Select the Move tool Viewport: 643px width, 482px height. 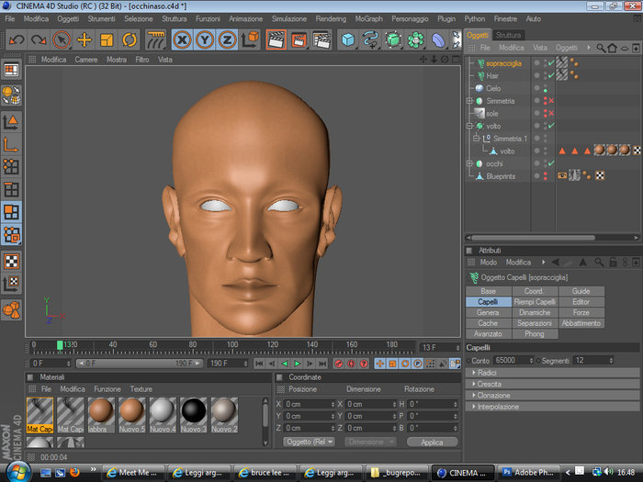pyautogui.click(x=84, y=39)
